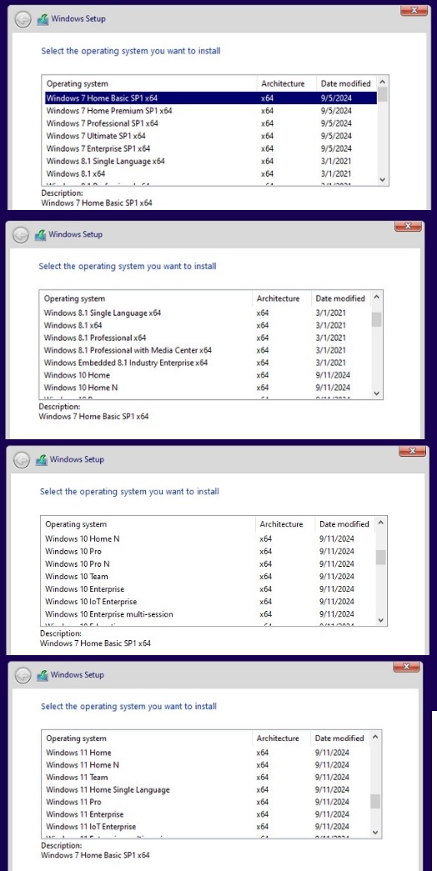
Task: Select the Windows 11 Pro row
Action: 208,802
